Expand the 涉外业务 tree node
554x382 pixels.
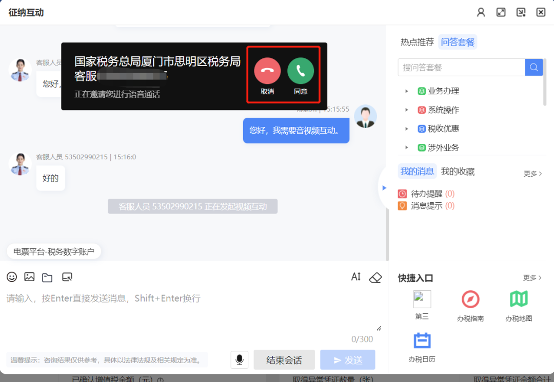click(x=407, y=147)
